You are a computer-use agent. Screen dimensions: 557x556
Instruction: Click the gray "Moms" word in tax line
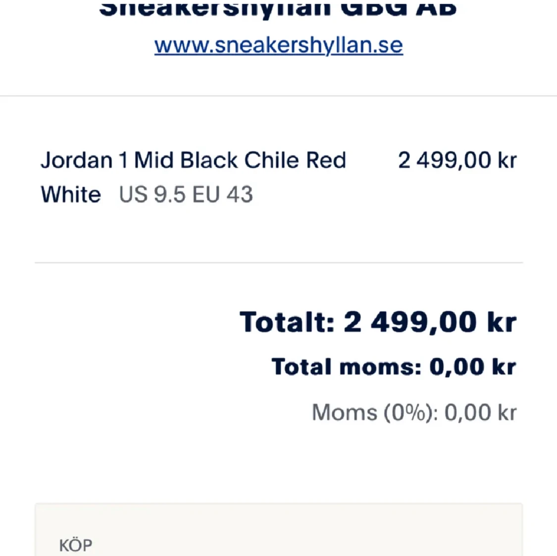coord(344,412)
